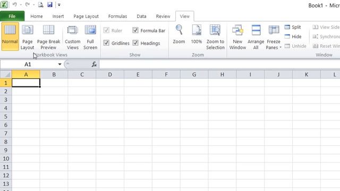Click the Redo icon in Quick Access Toolbar

27,5
